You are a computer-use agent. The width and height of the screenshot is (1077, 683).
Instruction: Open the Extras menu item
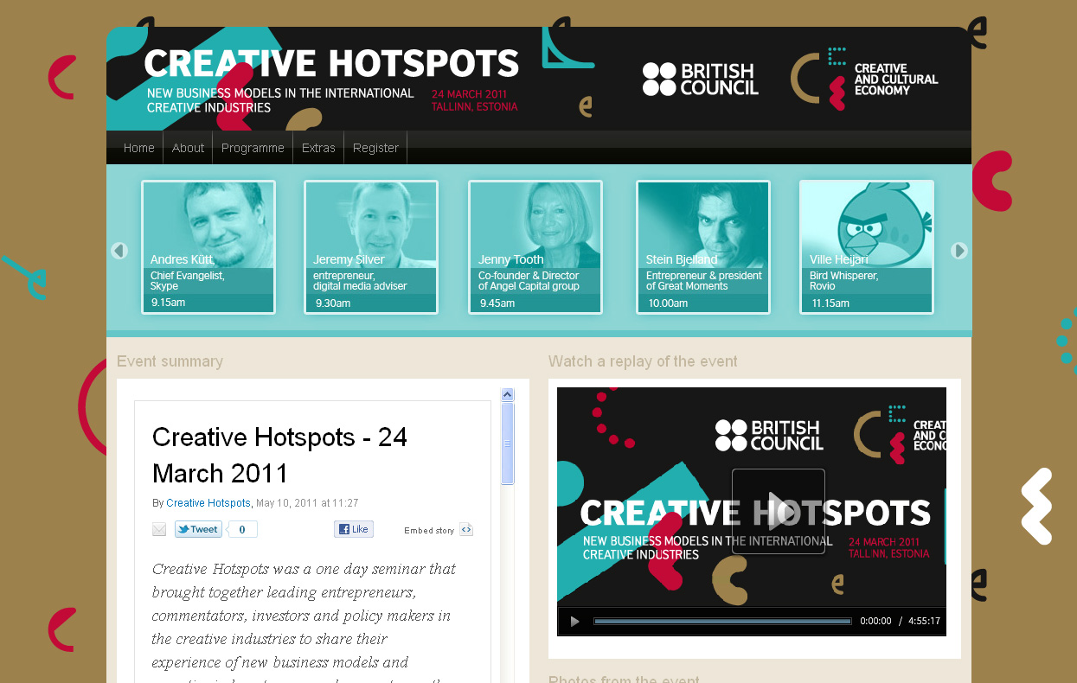[318, 148]
